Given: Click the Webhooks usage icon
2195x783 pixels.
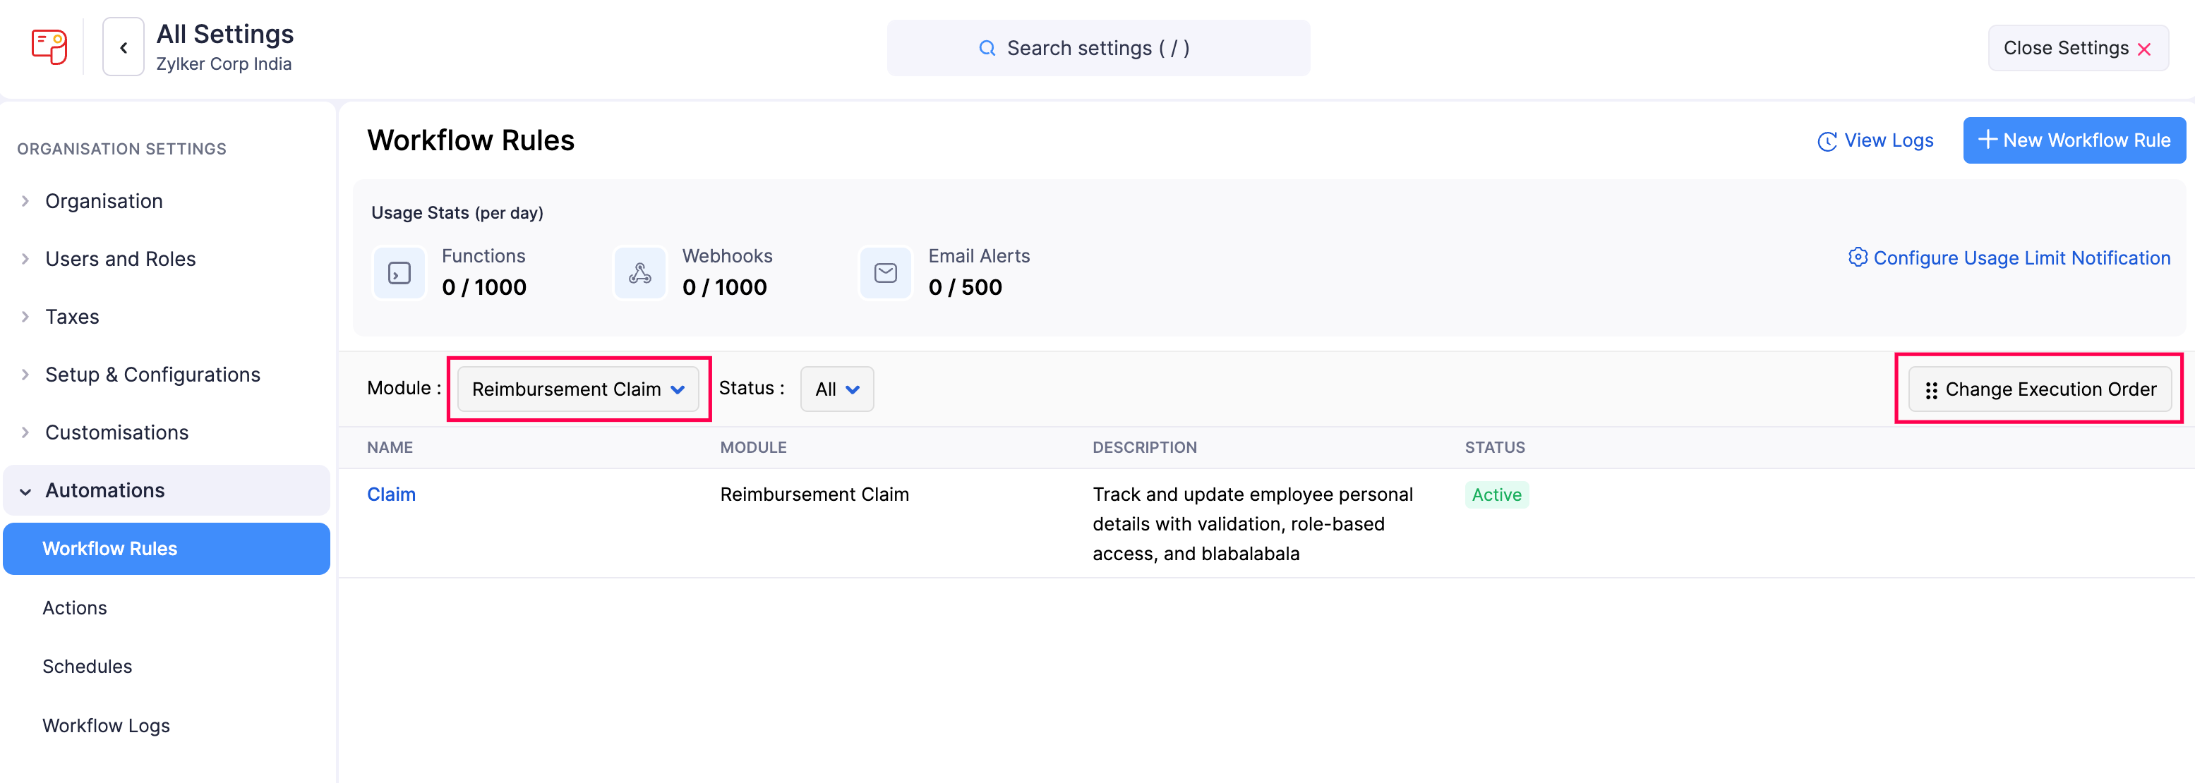Looking at the screenshot, I should (640, 273).
